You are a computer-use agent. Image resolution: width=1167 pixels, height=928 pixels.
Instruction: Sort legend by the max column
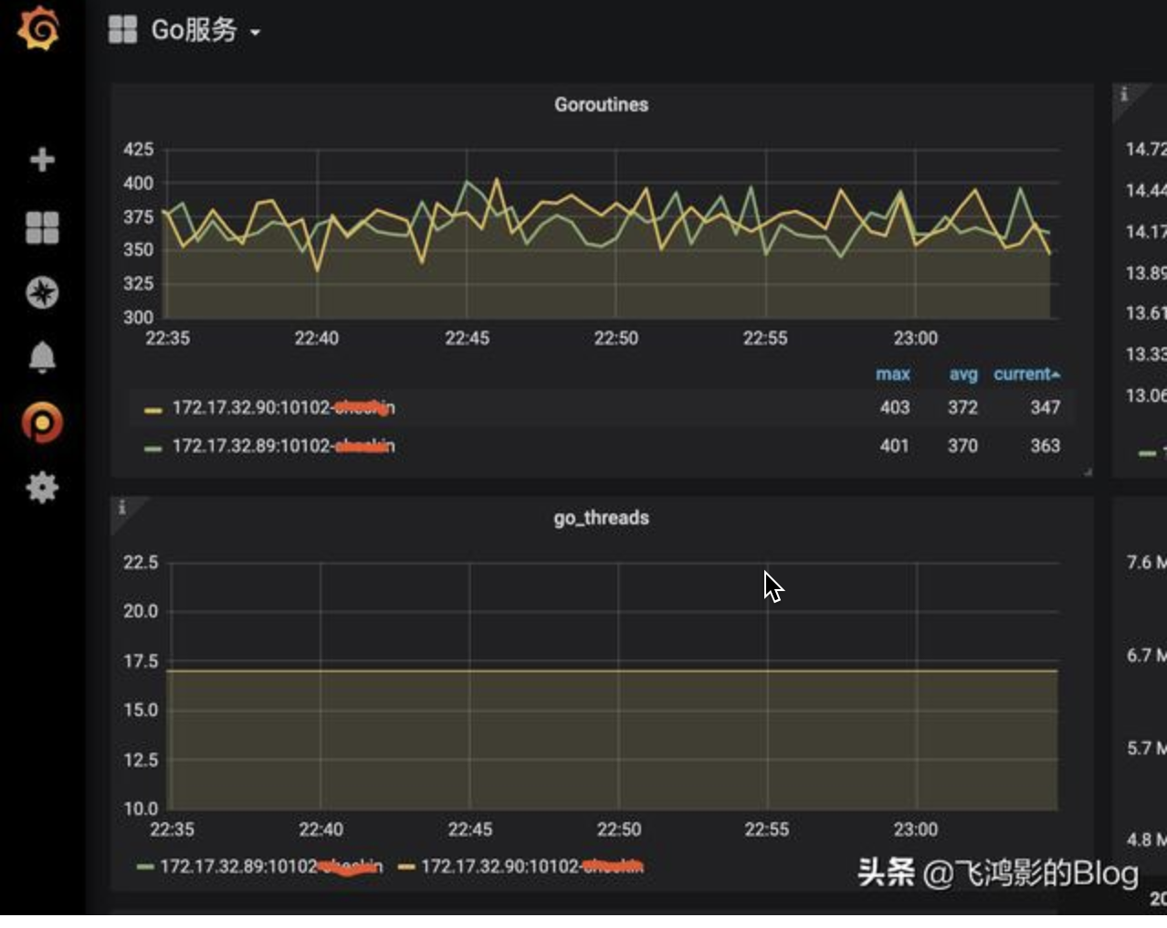click(x=893, y=374)
